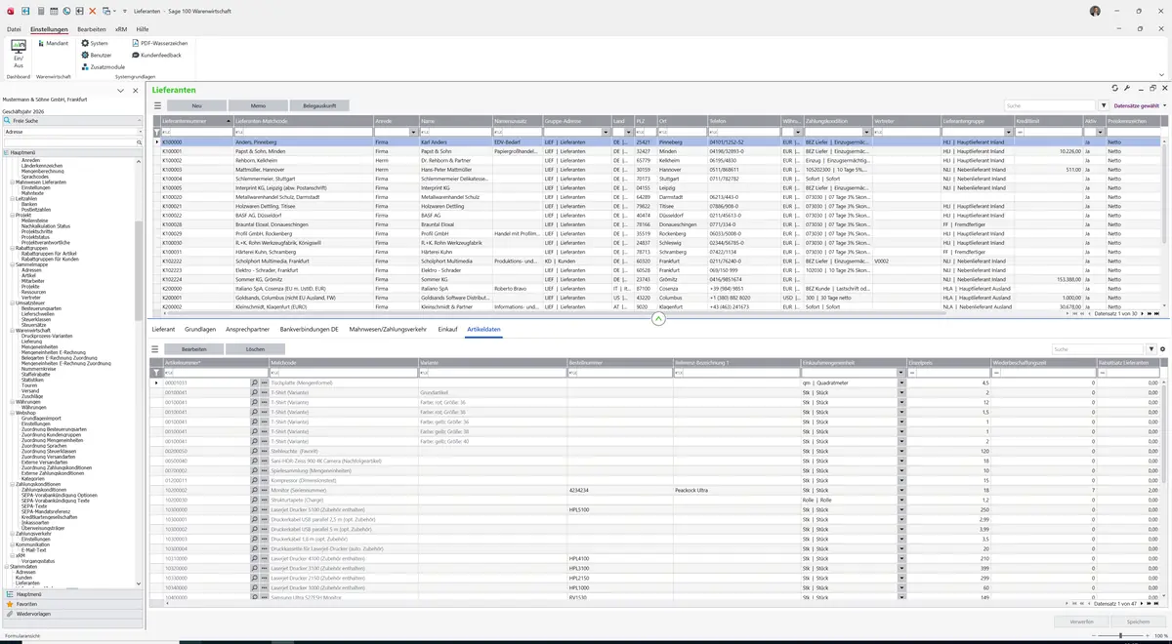This screenshot has height=644, width=1172.
Task: Open the Einkaufsmengeneinheit dropdown in the Tischplatte row
Action: click(901, 383)
